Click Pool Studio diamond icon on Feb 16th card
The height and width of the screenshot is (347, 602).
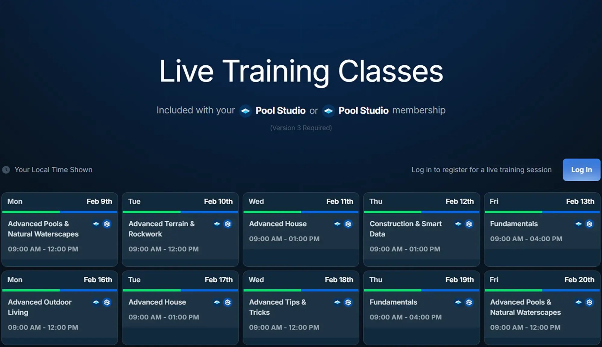click(x=96, y=302)
